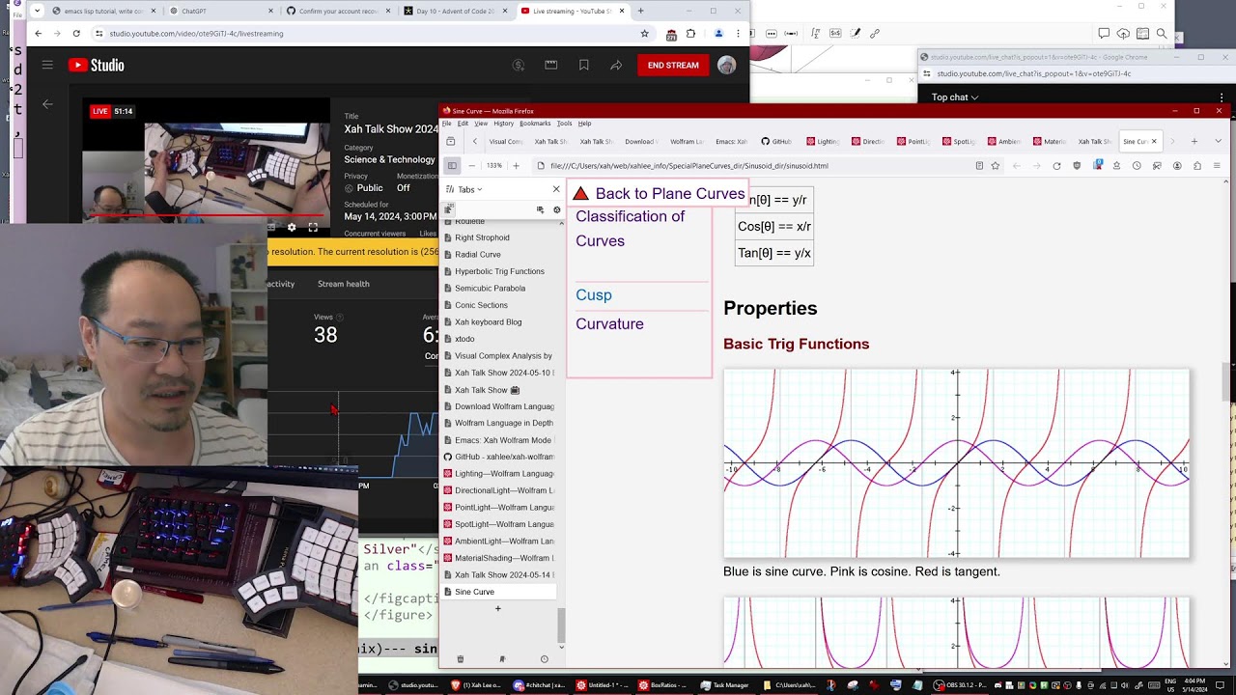The width and height of the screenshot is (1236, 695).
Task: Select Emacs: Xah Wolfram Mode sidebar tab
Action: pos(498,440)
